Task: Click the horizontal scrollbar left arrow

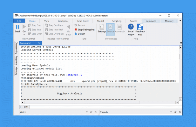Action: click(23, 103)
